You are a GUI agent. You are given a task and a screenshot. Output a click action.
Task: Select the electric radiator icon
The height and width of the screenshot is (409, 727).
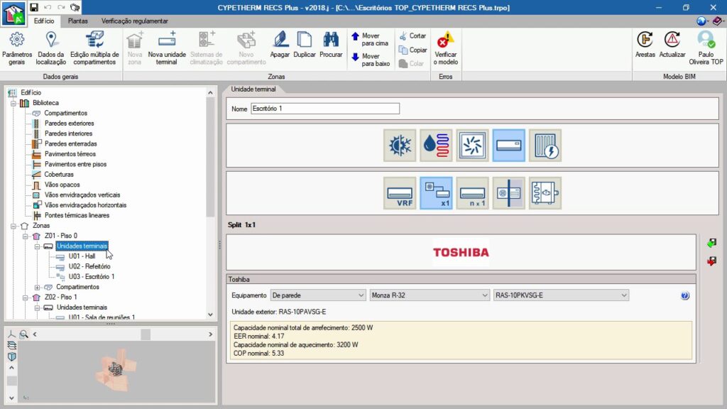545,145
